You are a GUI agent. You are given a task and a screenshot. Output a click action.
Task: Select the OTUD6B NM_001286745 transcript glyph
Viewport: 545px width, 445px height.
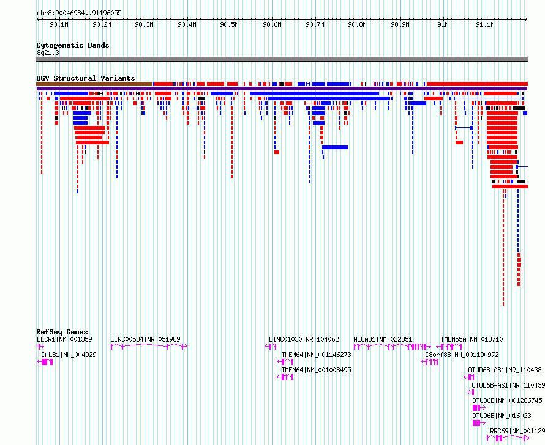pyautogui.click(x=479, y=408)
